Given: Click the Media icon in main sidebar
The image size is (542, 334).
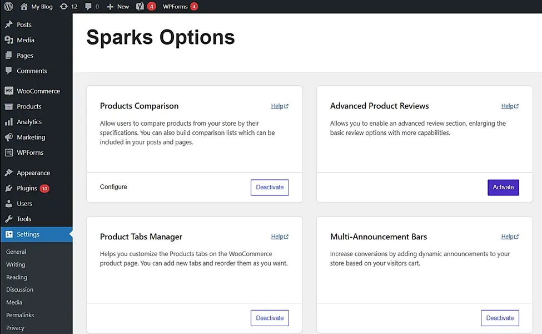Looking at the screenshot, I should click(9, 40).
